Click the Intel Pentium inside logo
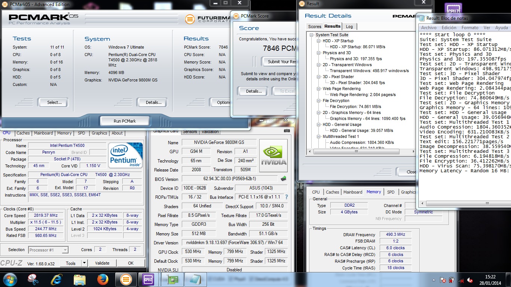511x287 pixels. point(125,155)
